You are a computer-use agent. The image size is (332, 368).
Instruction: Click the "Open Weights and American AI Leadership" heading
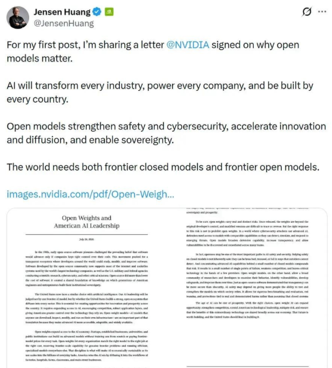86,222
